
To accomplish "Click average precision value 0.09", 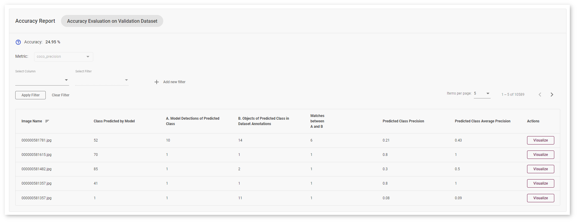I will [458, 198].
